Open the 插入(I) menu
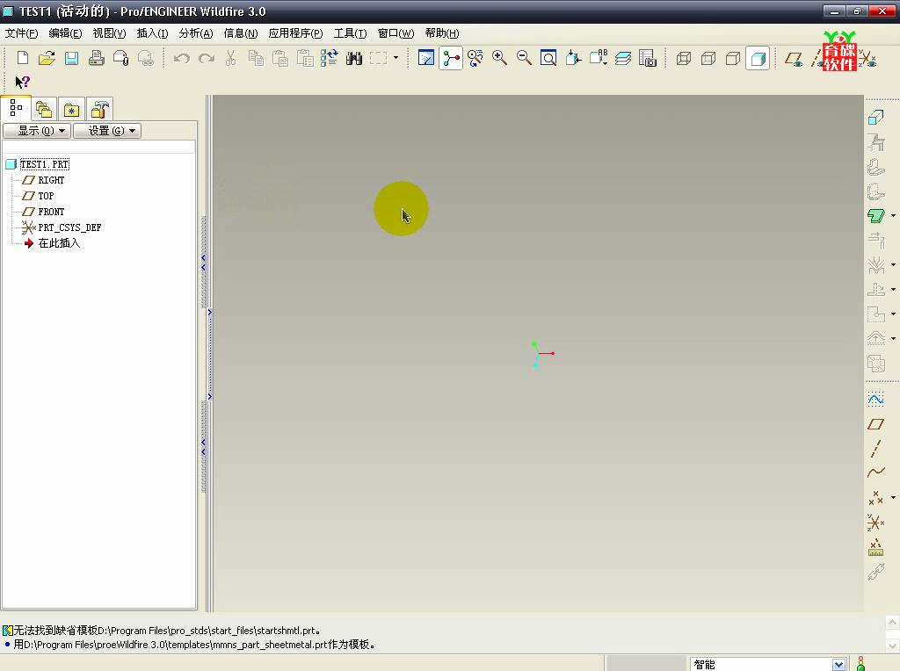This screenshot has height=671, width=900. click(x=152, y=33)
